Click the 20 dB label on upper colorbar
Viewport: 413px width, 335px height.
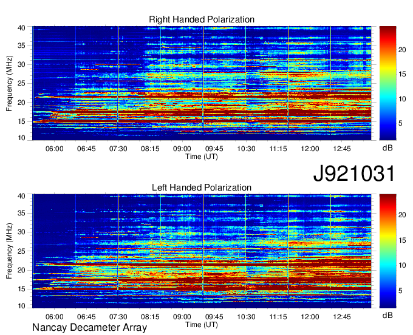pyautogui.click(x=402, y=50)
